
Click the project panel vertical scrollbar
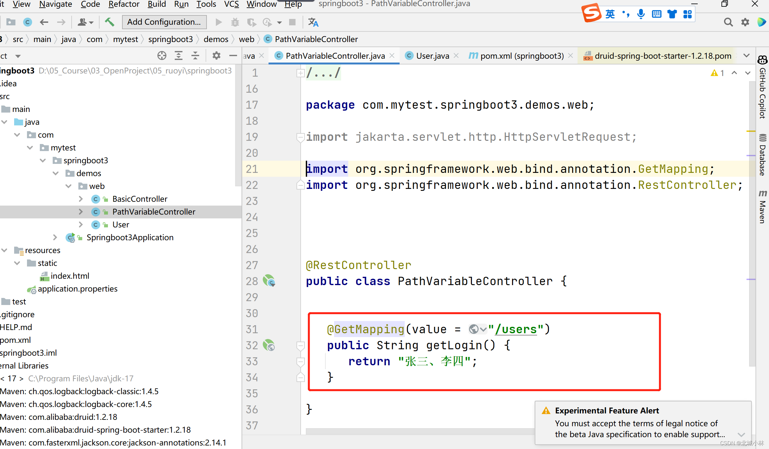coord(238,125)
